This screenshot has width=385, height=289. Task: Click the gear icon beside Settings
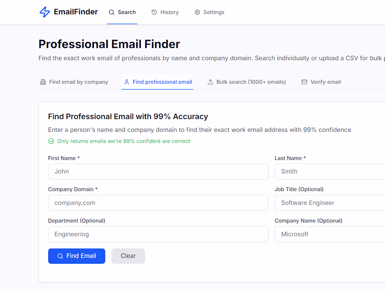click(197, 12)
